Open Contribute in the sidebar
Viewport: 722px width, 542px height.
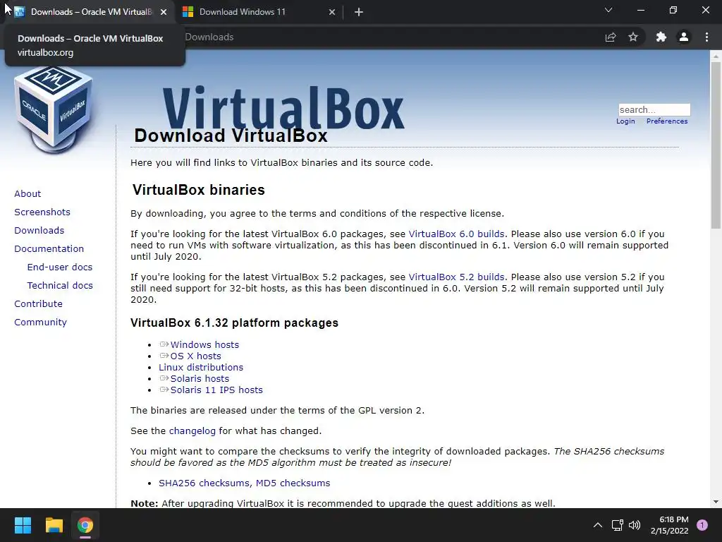pyautogui.click(x=38, y=303)
